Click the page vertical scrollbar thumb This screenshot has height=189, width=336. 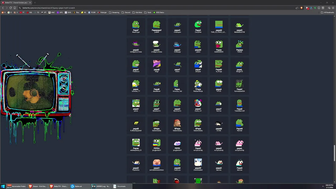pyautogui.click(x=334, y=153)
